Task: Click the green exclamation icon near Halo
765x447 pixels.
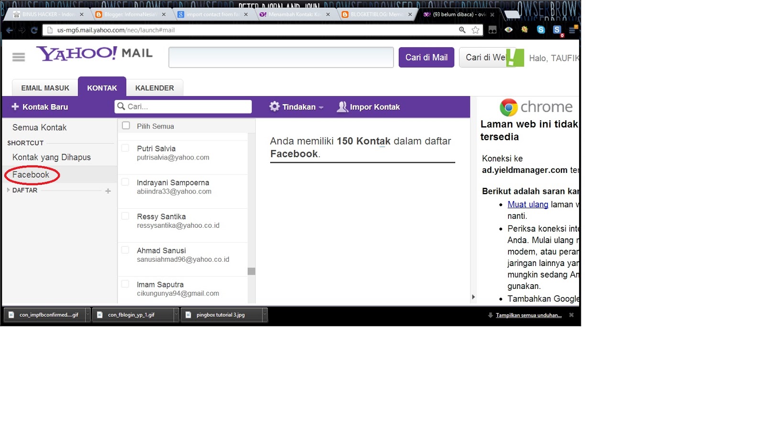Action: [515, 58]
